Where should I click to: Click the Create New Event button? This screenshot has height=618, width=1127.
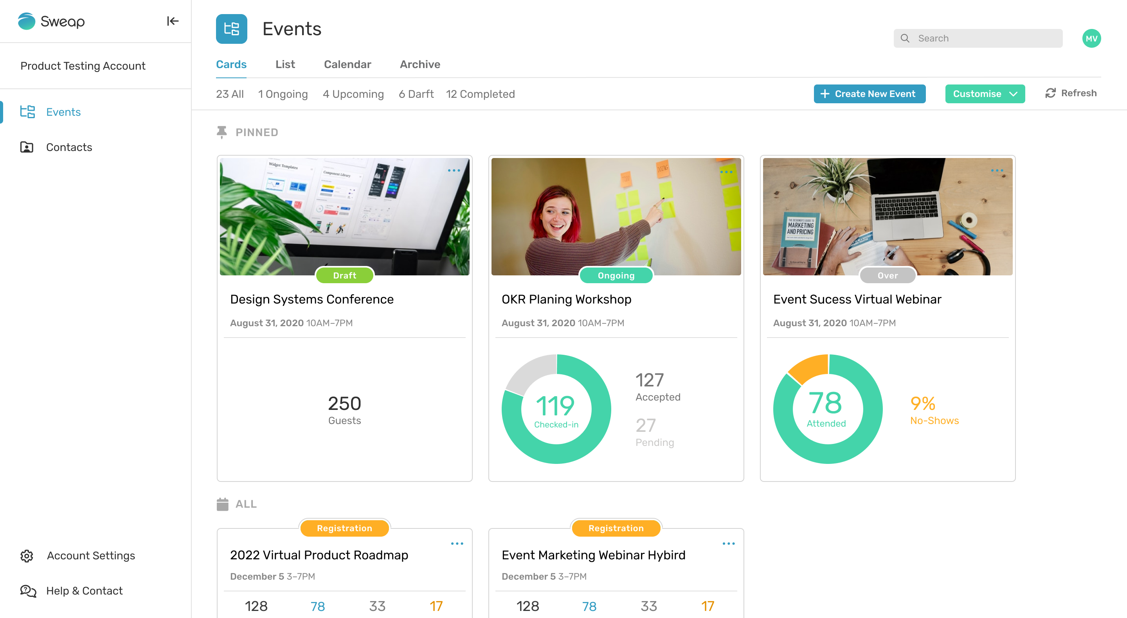pos(869,93)
